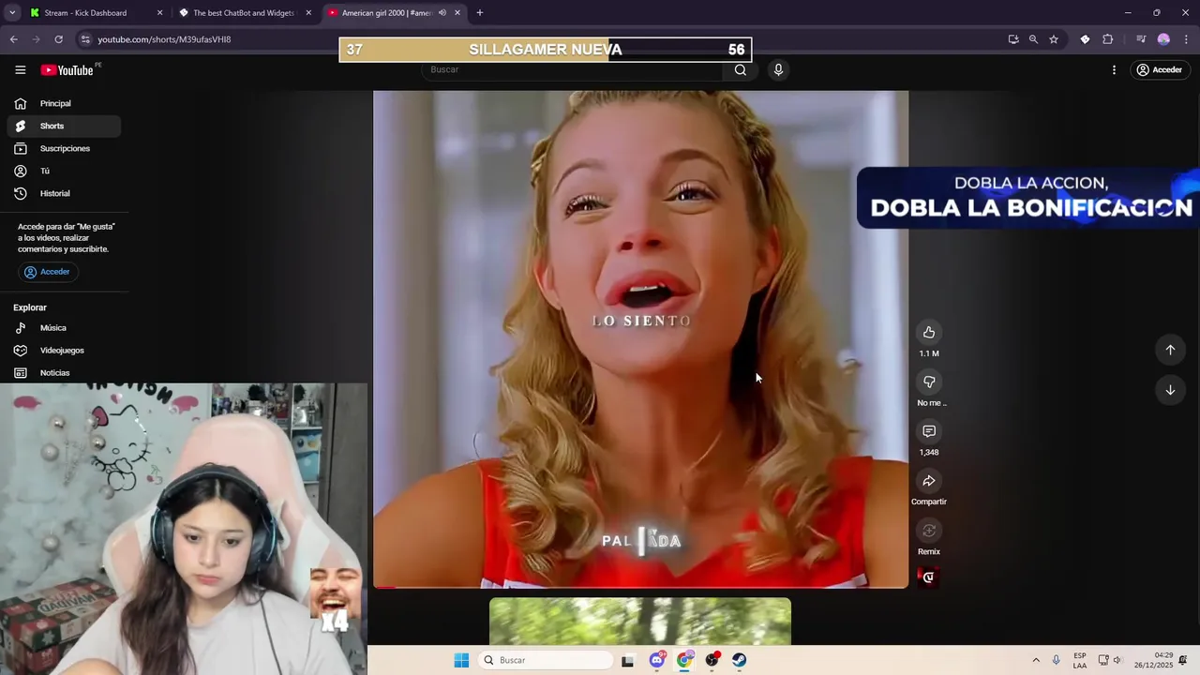Reload the current page
1200x675 pixels.
pos(58,39)
